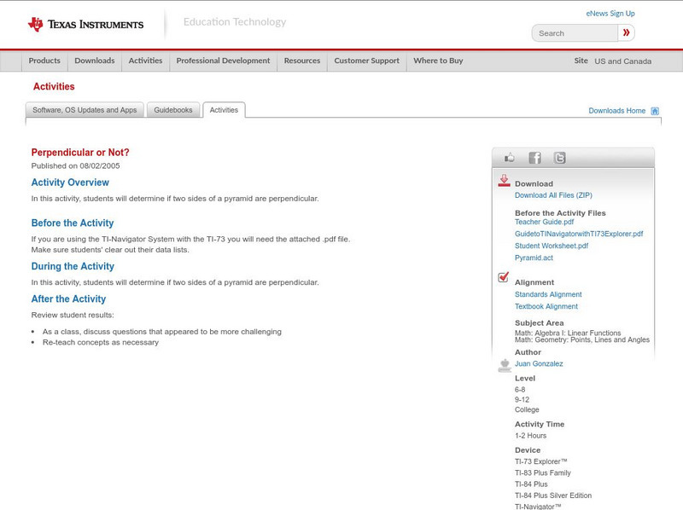Viewport: 683px width, 510px height.
Task: Open the Student Worksheet.pdf link
Action: click(x=551, y=246)
